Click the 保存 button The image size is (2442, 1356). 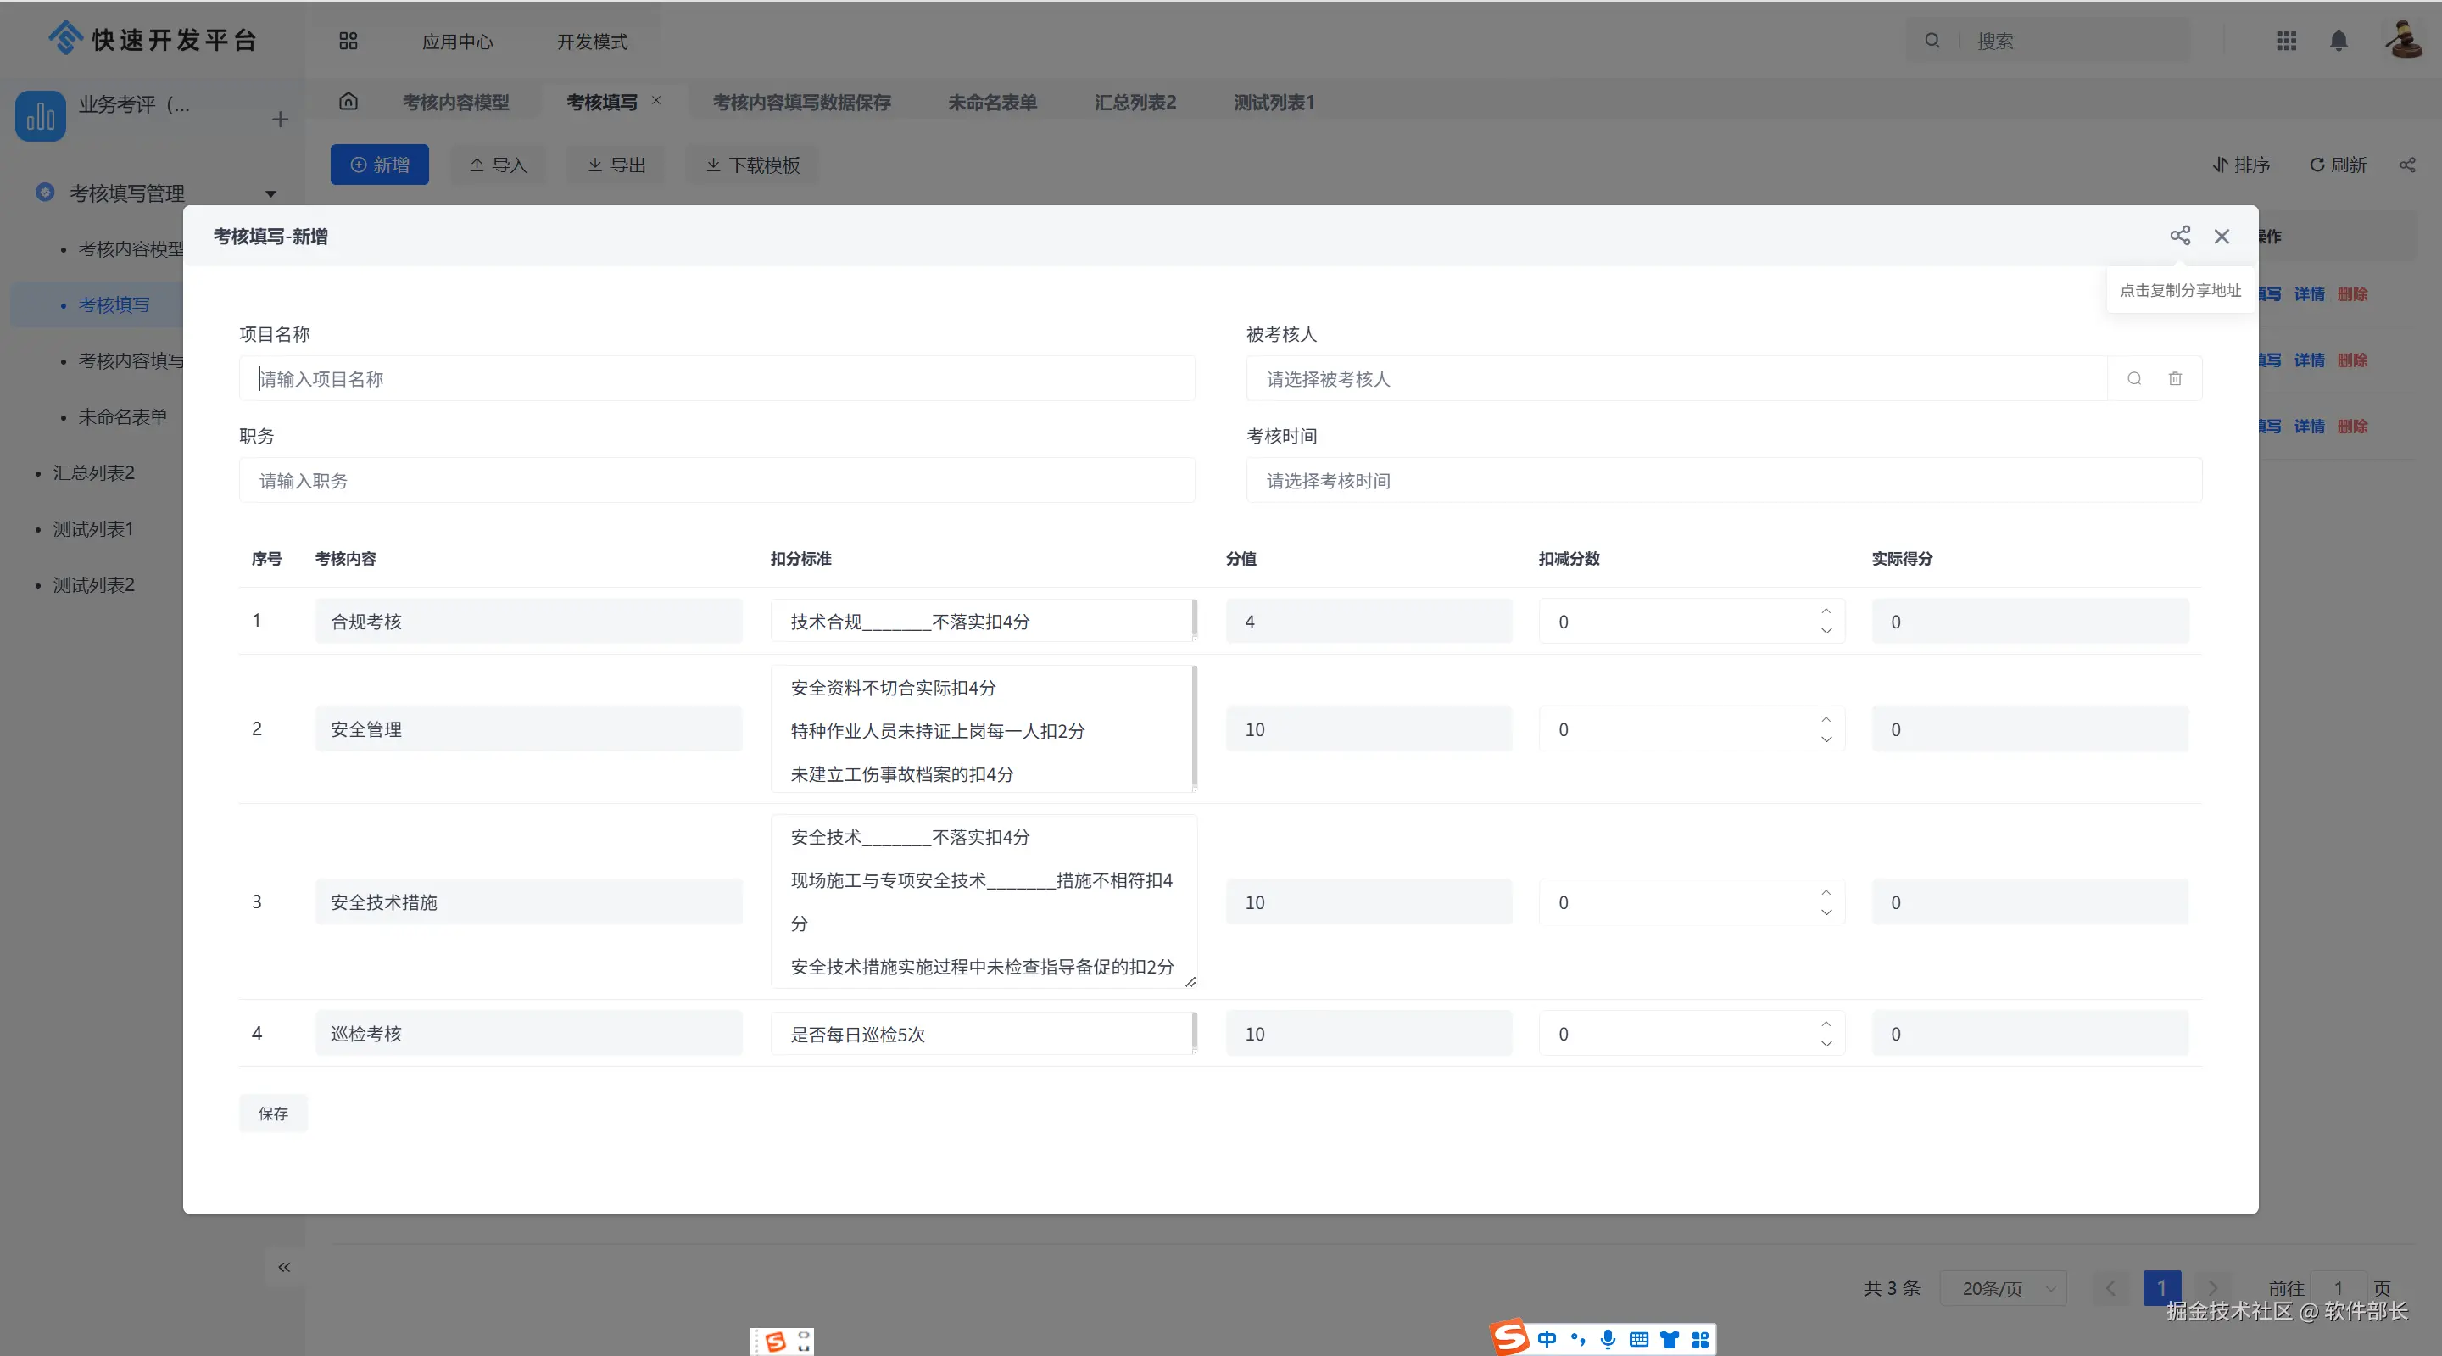(273, 1113)
